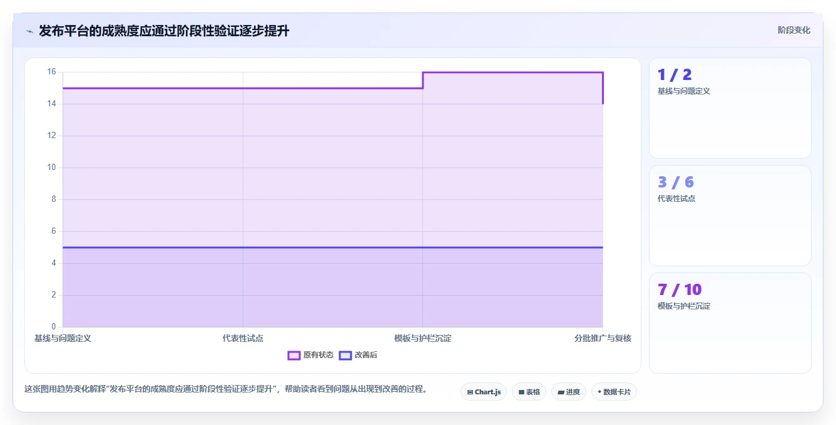Click the blue 改善后 line on the chart
The image size is (836, 425).
click(x=333, y=247)
